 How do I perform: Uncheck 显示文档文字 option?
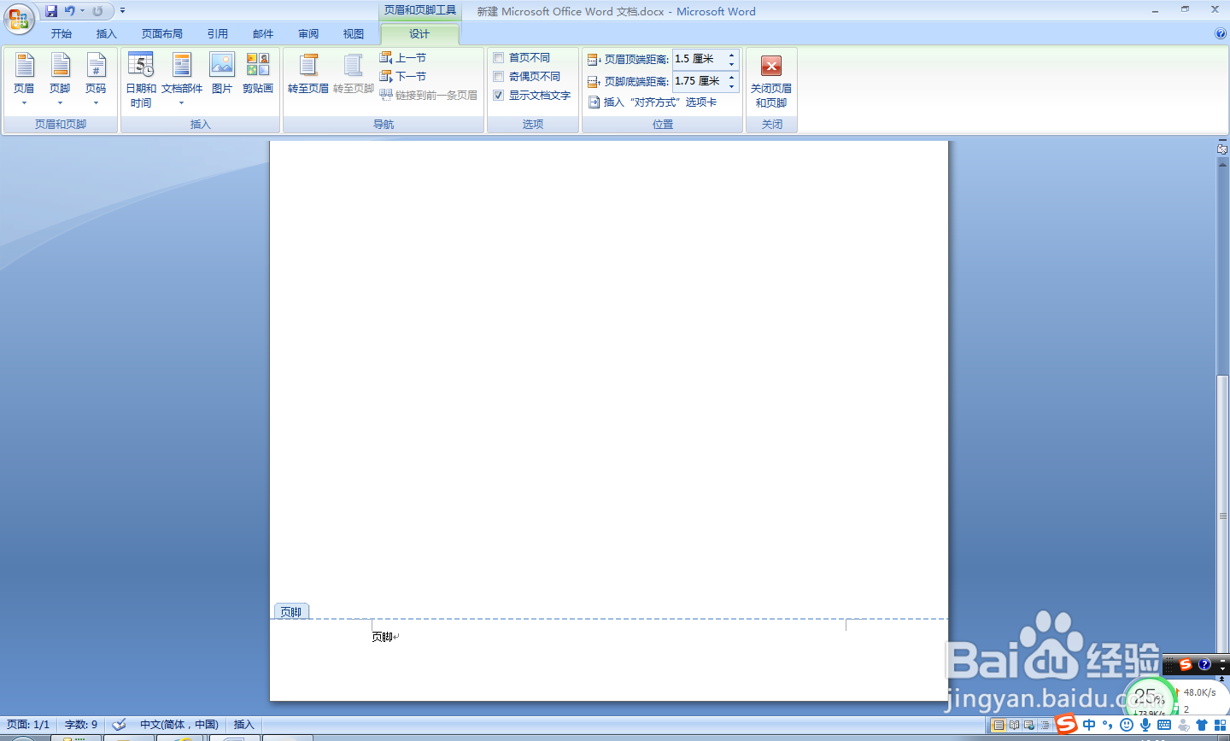coord(499,96)
